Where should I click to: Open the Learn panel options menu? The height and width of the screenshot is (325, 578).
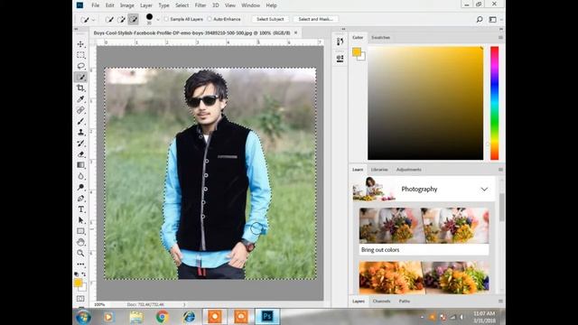(500, 170)
